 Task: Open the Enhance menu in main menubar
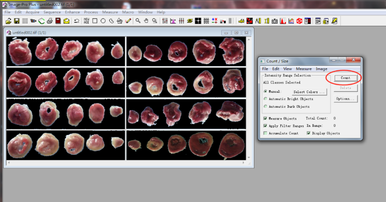tap(72, 12)
